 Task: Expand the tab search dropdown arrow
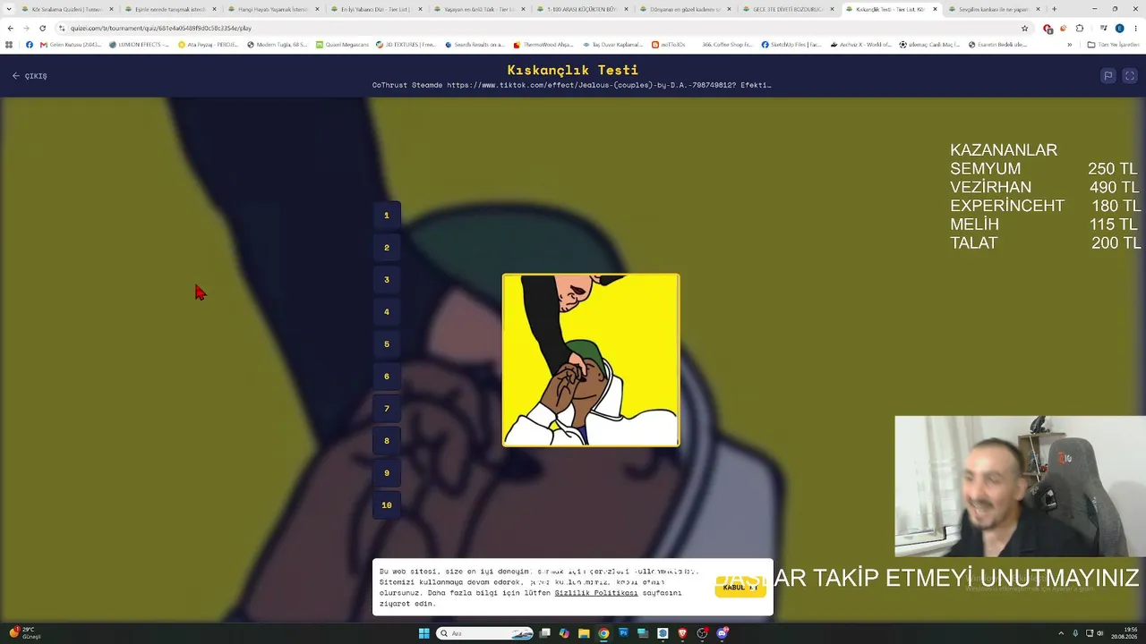coord(10,9)
